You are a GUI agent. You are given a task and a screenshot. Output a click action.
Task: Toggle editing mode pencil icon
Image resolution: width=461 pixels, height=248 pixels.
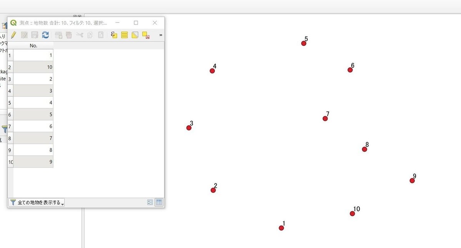(x=13, y=35)
